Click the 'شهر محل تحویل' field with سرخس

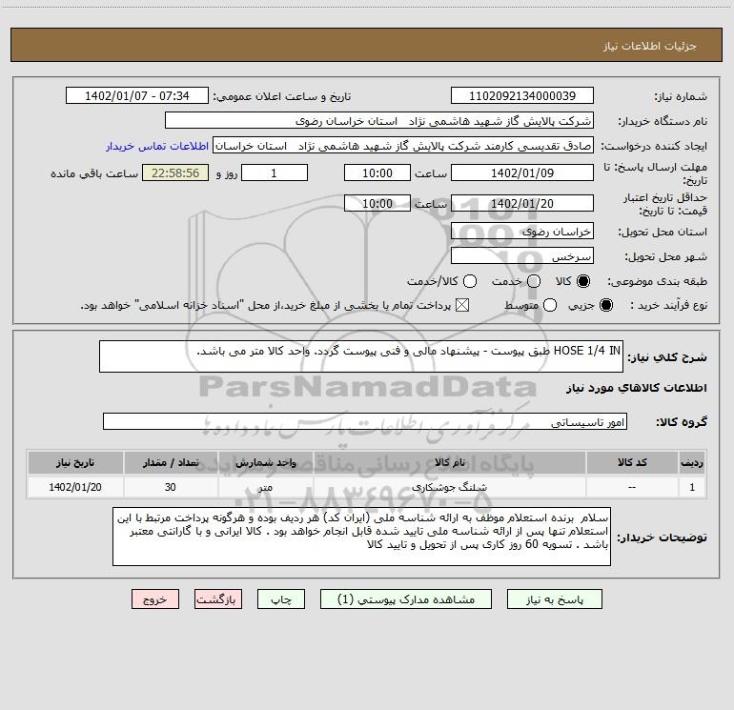tap(521, 256)
